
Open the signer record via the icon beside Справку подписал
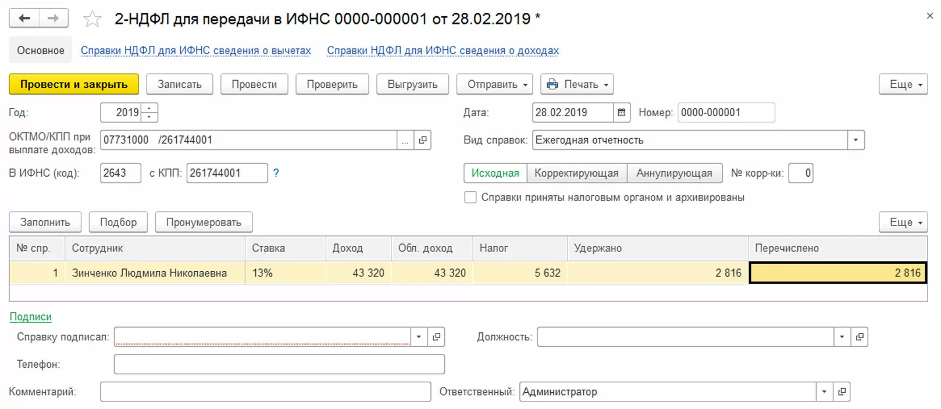coord(437,337)
